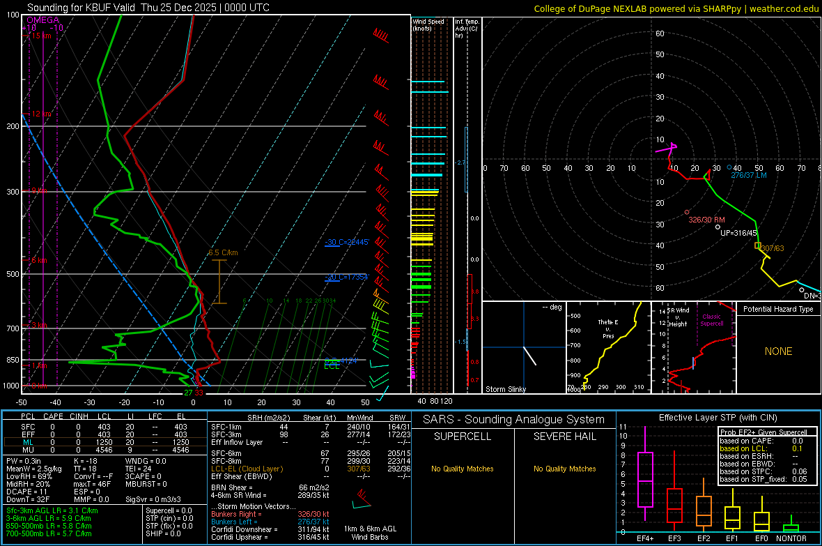Click the Bunkers Right 326/30 RM hodograph marker
The image size is (822, 546).
coord(687,212)
